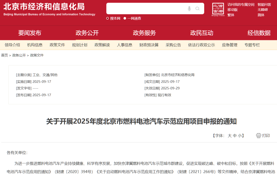277x175 pixels.
Task: Click into the site search input box
Action: click(x=146, y=9)
